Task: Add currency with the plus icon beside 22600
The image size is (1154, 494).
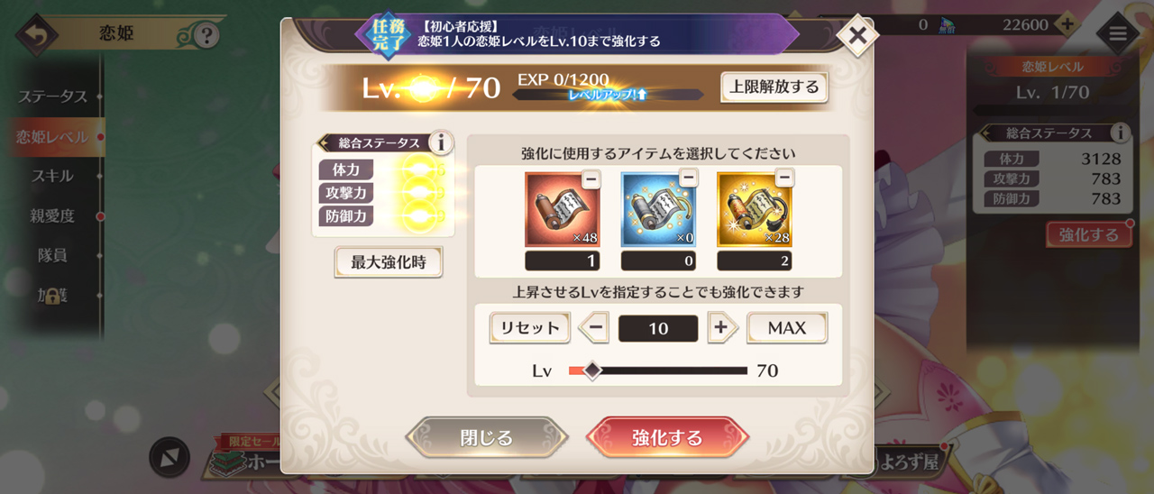Action: point(1067,24)
